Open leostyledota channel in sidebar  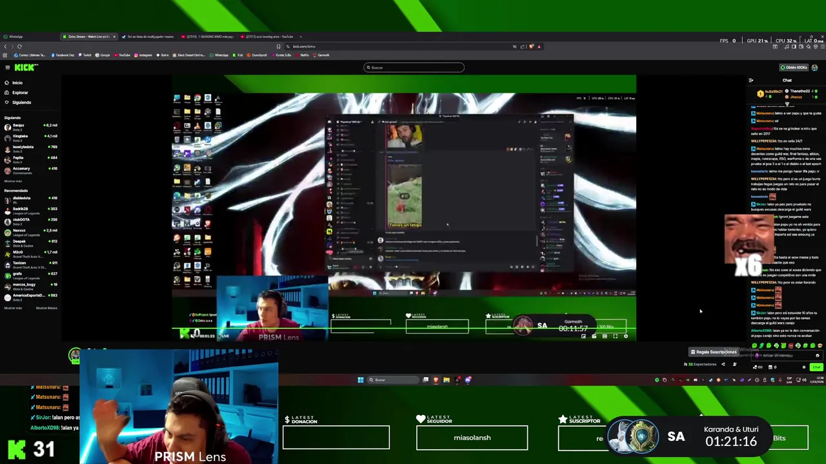(30, 148)
